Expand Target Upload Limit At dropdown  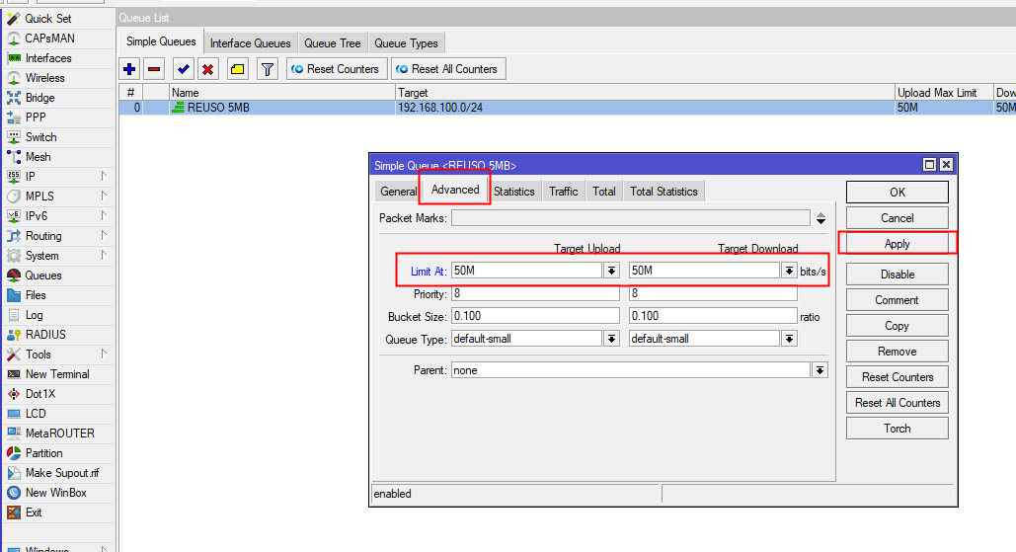(x=611, y=271)
